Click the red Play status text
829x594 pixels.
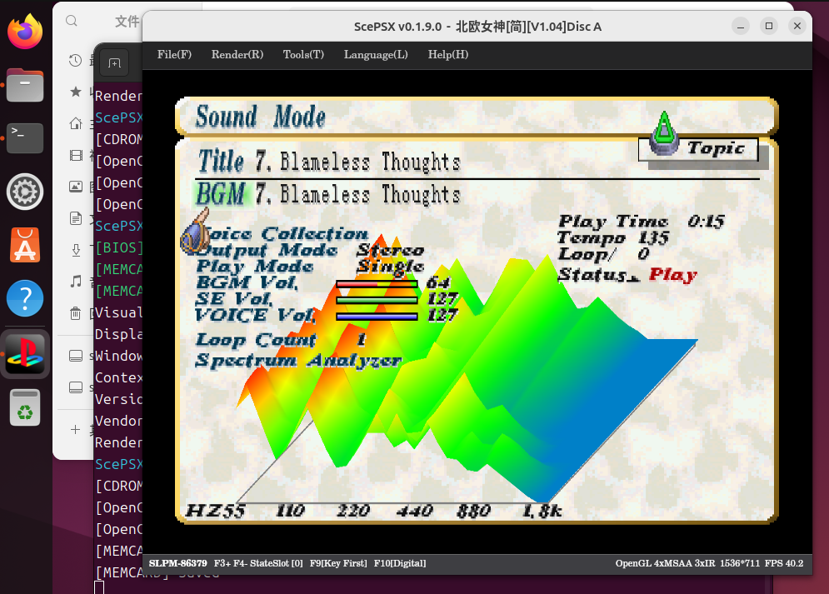(673, 275)
